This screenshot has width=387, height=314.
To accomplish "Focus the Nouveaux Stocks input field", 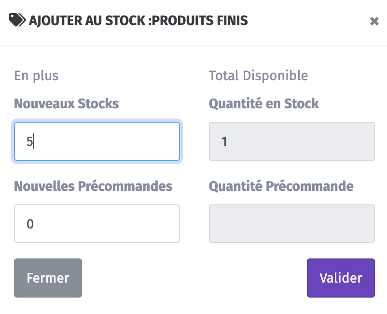I will point(97,142).
